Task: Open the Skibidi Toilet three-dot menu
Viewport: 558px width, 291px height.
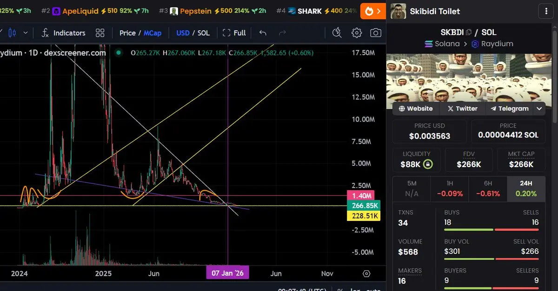Action: pos(545,11)
